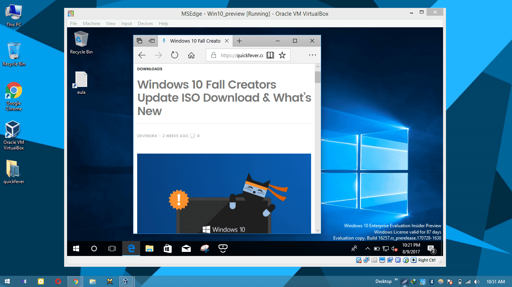Select guest desktop Recycle Bin
Viewport: 512px width, 287px height.
pyautogui.click(x=81, y=43)
